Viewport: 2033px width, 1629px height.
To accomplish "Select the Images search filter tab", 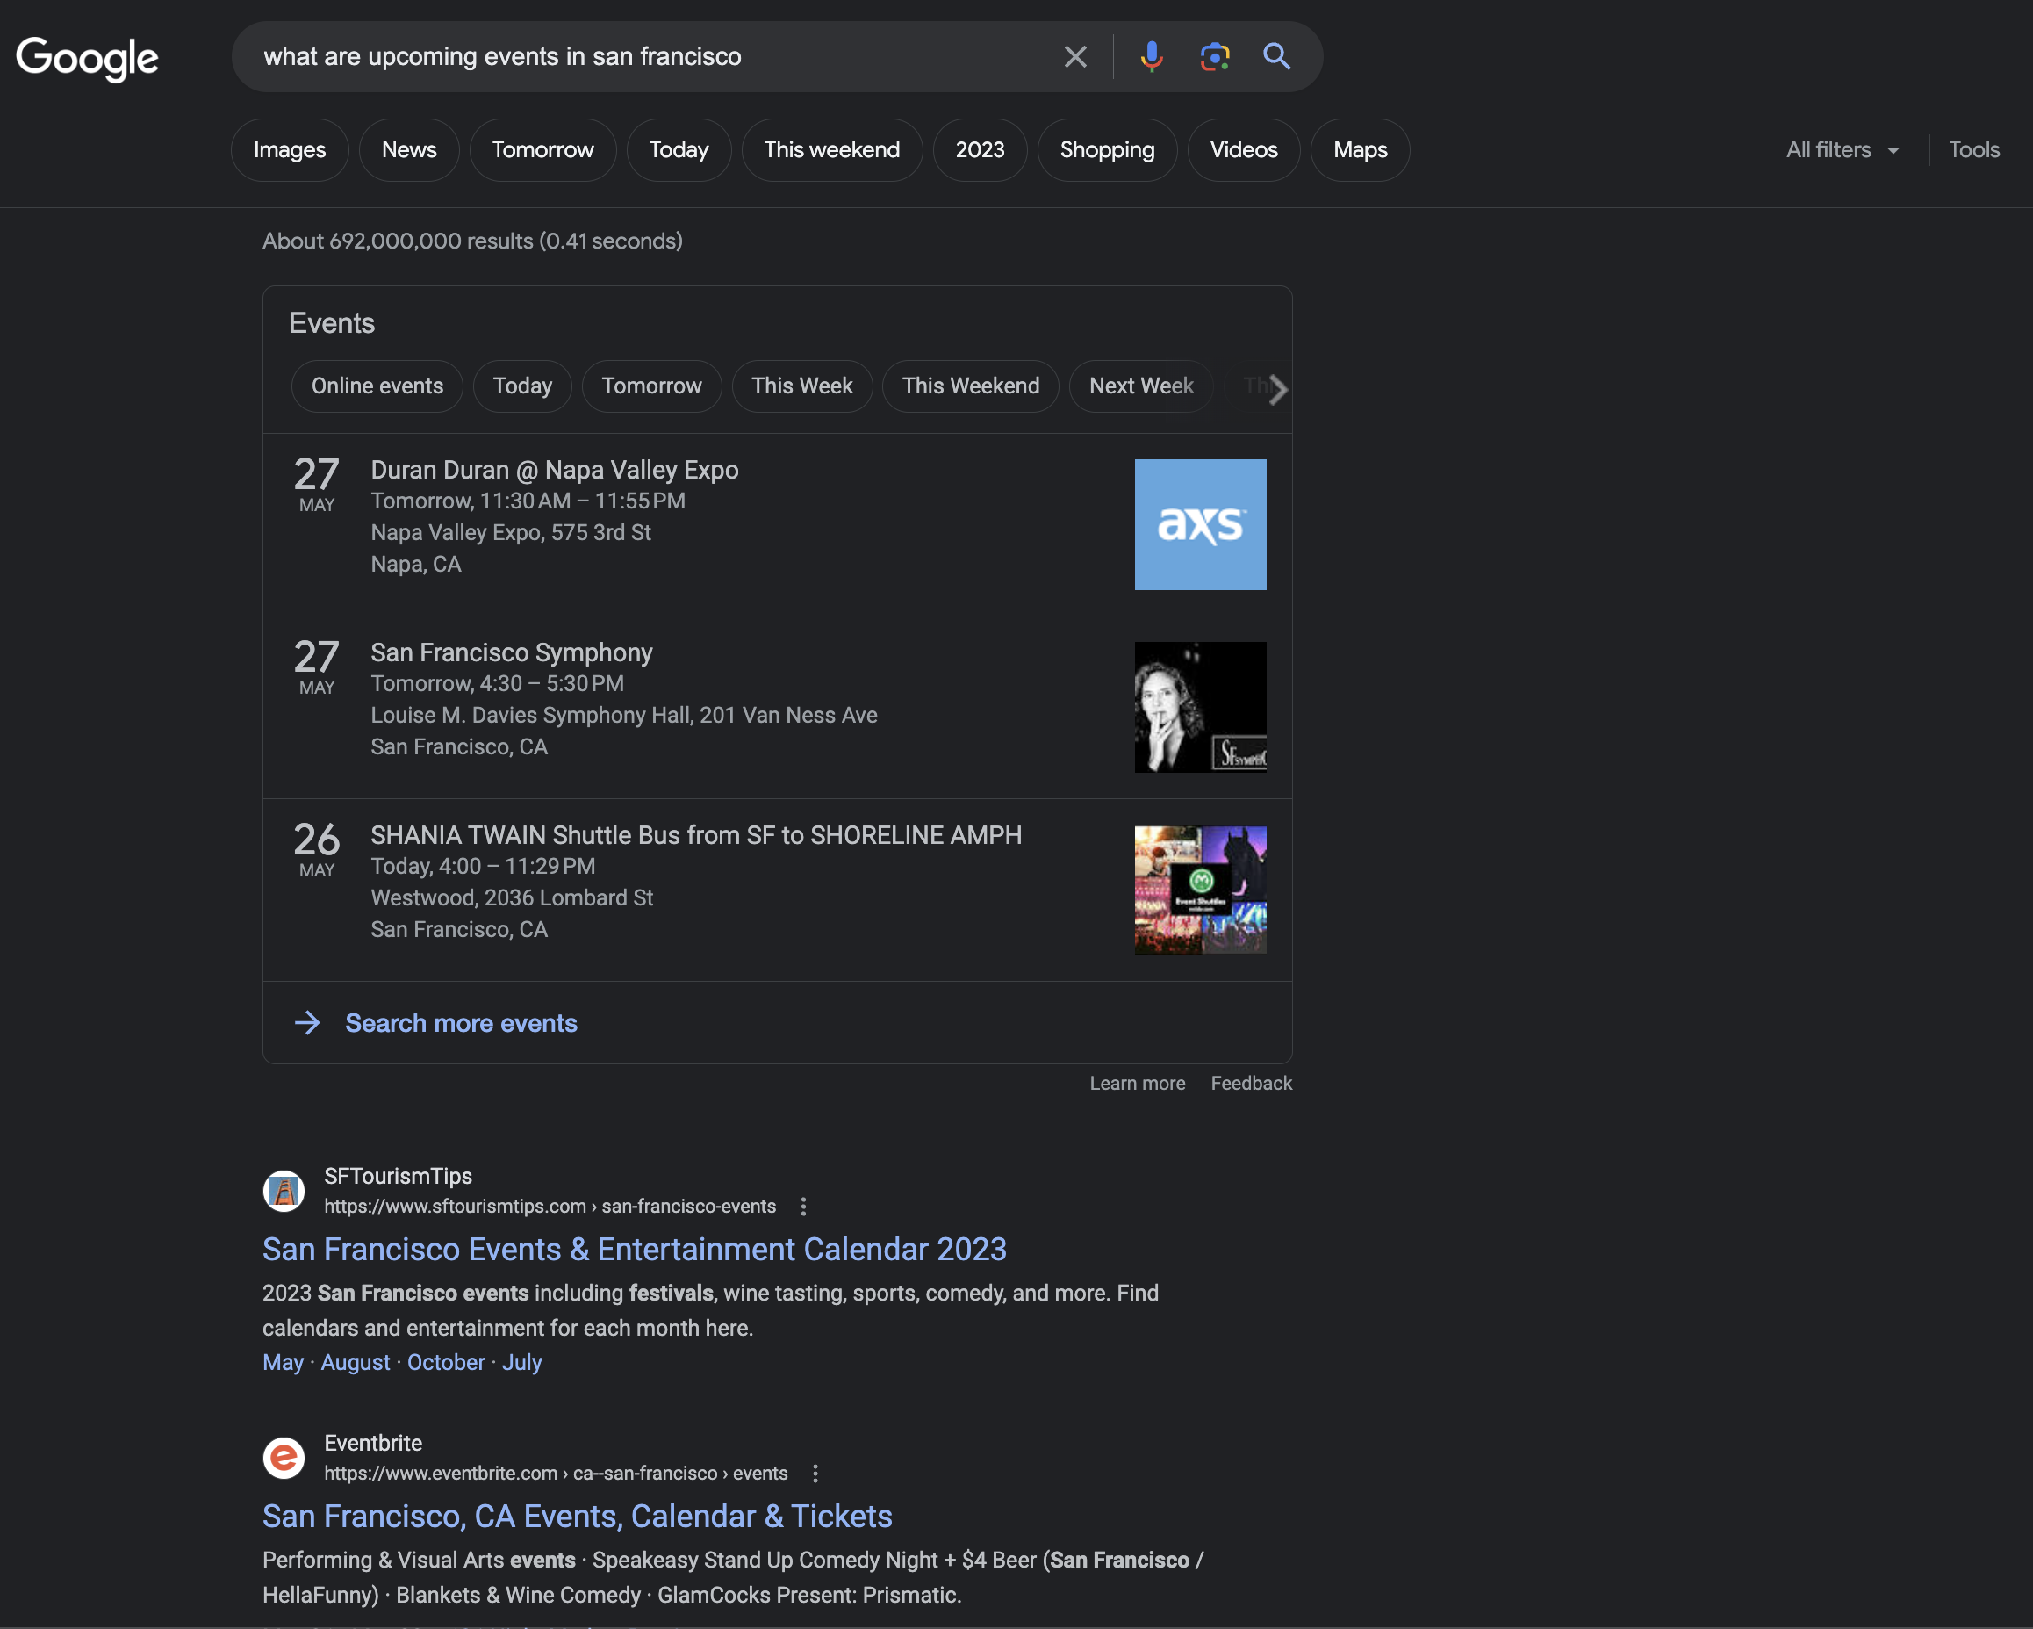I will 289,148.
